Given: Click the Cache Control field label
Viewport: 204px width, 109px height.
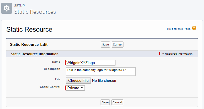Looking at the screenshot, I should (x=50, y=87).
